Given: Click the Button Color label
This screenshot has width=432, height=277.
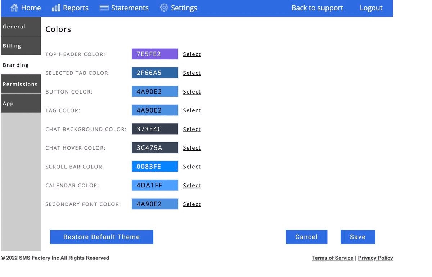Looking at the screenshot, I should (69, 92).
